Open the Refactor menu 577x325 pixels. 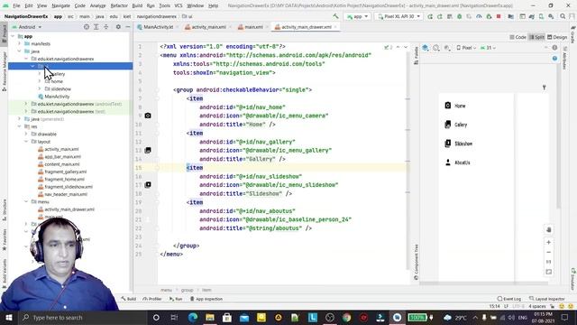click(x=119, y=5)
